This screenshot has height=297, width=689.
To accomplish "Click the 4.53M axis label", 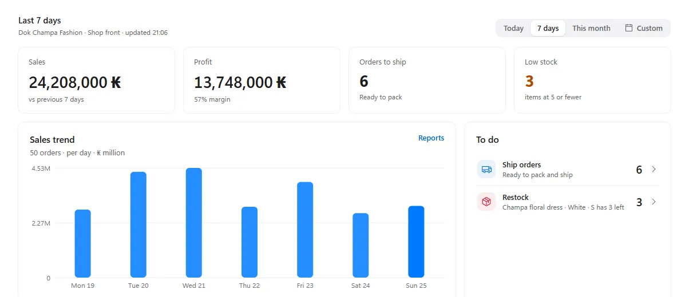I will tap(40, 168).
